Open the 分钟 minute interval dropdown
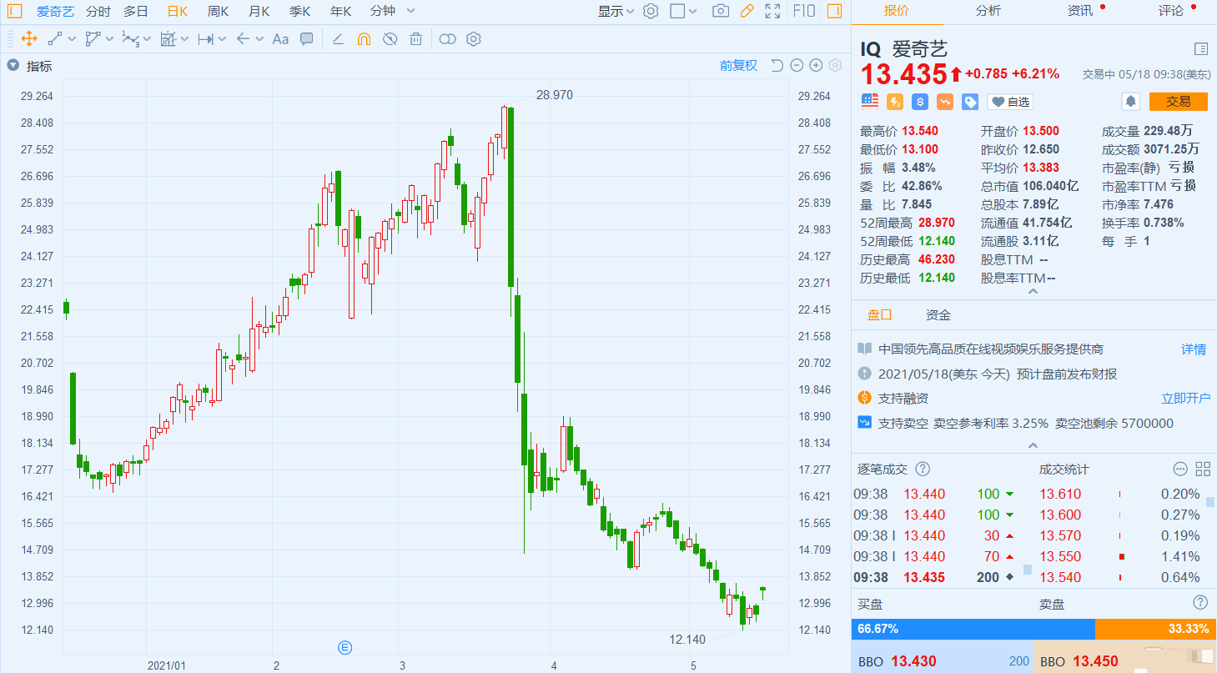 392,12
